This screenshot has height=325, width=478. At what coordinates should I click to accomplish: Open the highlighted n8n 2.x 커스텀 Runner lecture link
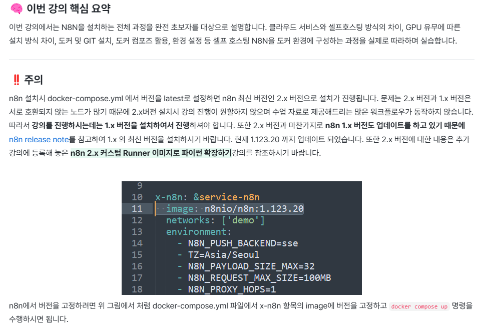pos(151,153)
